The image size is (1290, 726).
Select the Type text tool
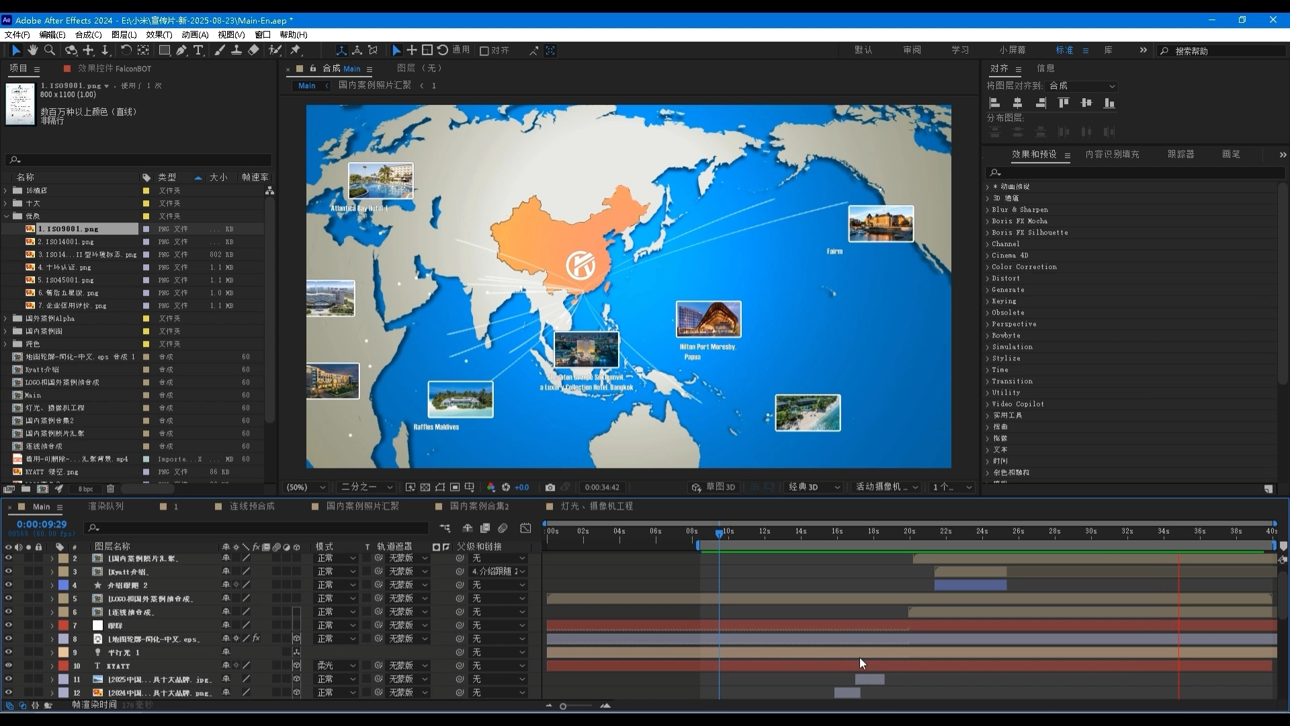pyautogui.click(x=198, y=50)
